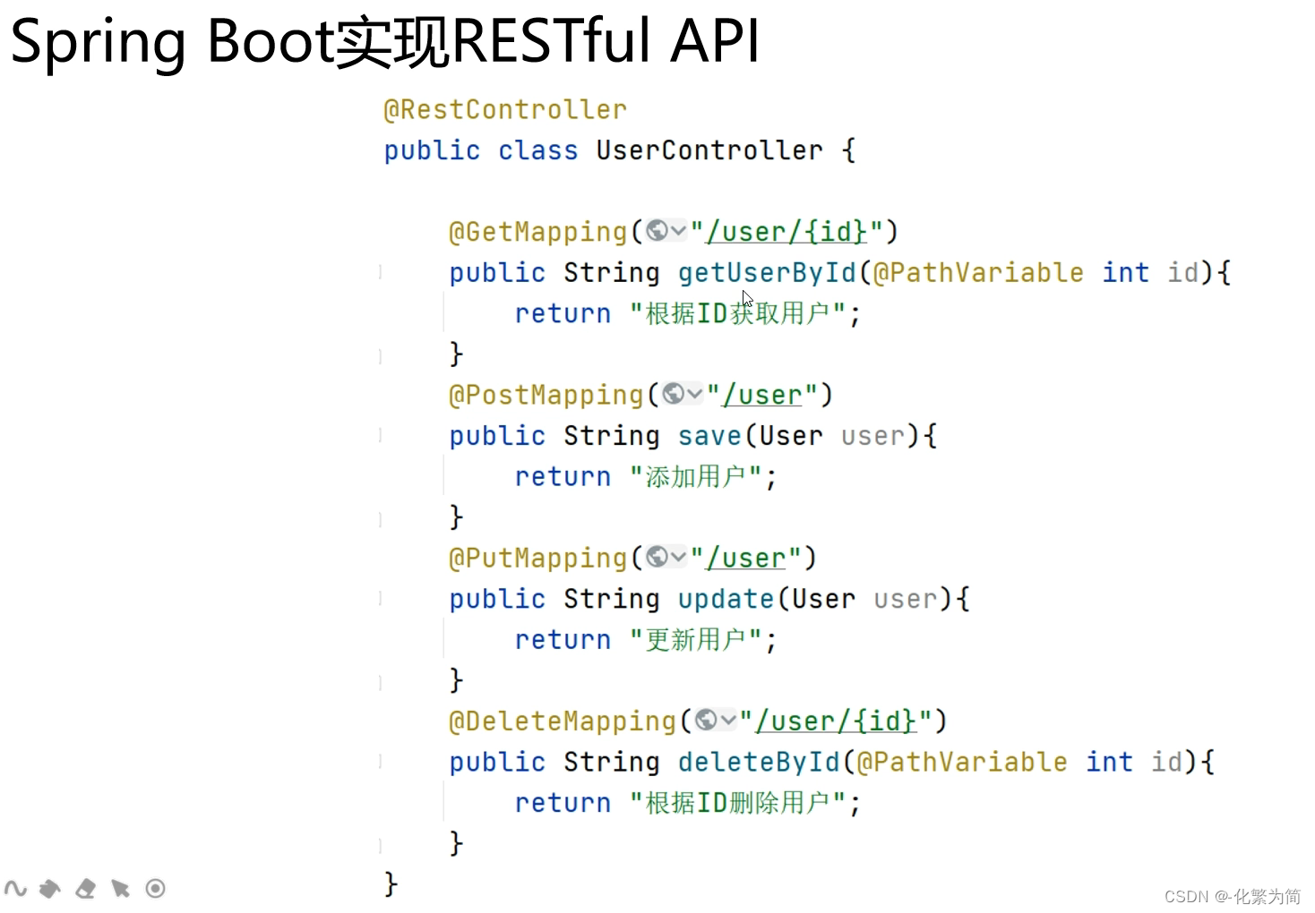This screenshot has width=1315, height=913.
Task: Click the UserController class name
Action: point(709,149)
